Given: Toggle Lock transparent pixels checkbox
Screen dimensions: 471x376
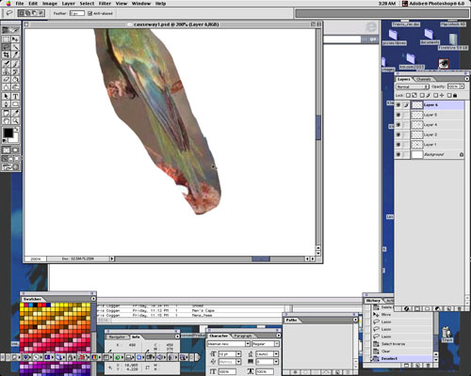Looking at the screenshot, I should click(408, 95).
